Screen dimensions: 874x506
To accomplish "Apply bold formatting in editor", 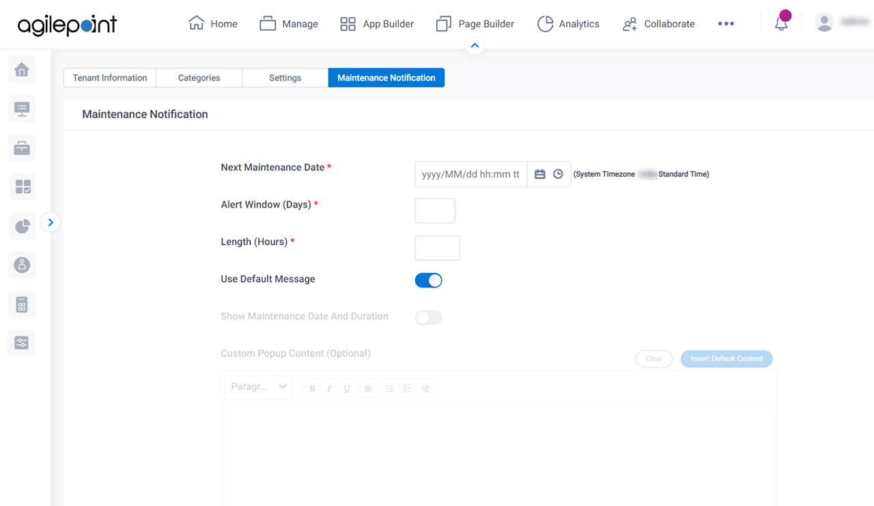I will (x=312, y=389).
